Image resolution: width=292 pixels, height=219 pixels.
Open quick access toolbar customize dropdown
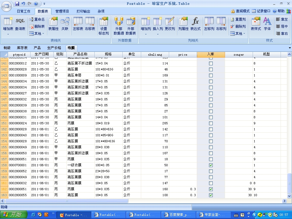(44, 3)
